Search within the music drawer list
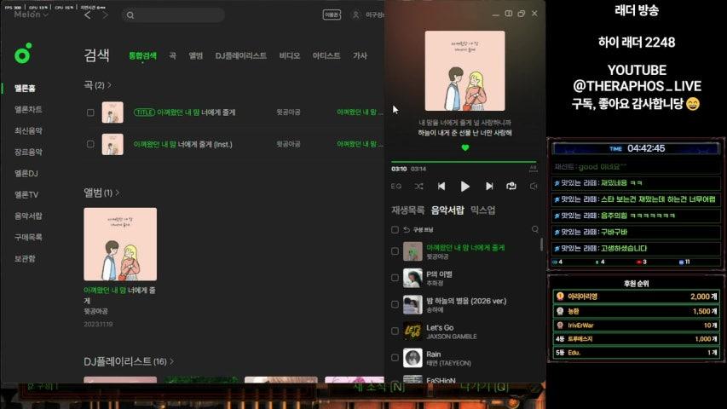The height and width of the screenshot is (409, 727). tap(535, 229)
